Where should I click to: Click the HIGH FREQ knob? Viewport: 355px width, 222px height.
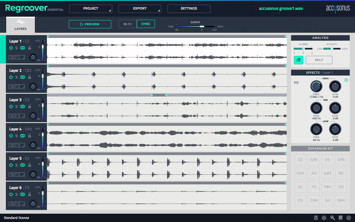[316, 86]
